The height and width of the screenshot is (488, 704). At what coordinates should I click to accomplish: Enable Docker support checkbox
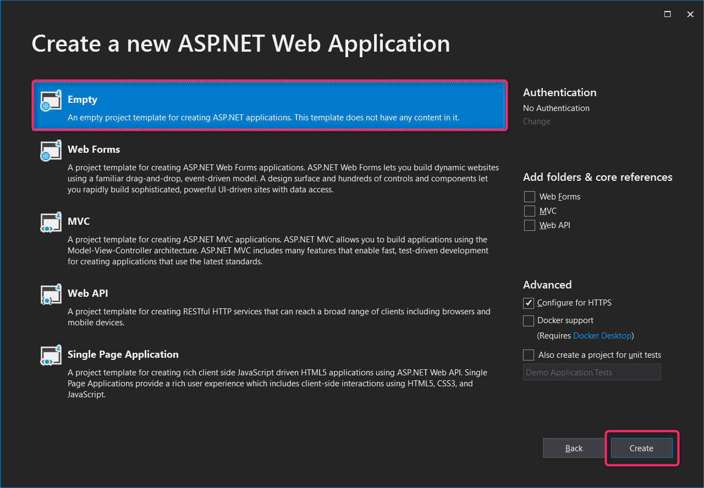coord(529,320)
